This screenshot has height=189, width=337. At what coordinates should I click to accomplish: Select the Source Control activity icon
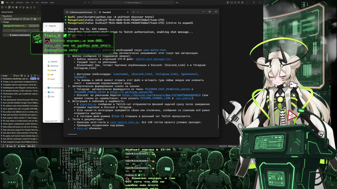click(9, 7)
